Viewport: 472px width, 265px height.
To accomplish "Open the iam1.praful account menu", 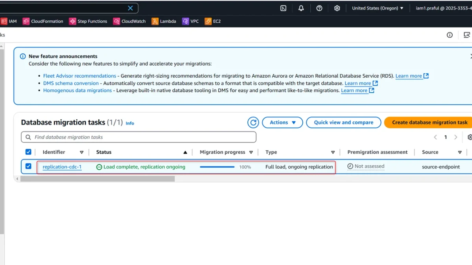I will tap(444, 8).
